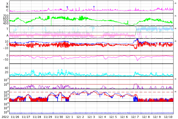Click the M flare class axis label
The height and width of the screenshot is (119, 178).
(x=7, y=7)
